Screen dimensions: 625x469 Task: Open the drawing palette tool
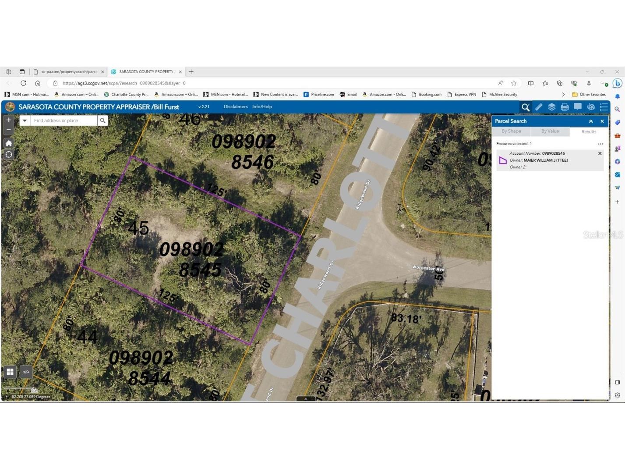pos(591,107)
